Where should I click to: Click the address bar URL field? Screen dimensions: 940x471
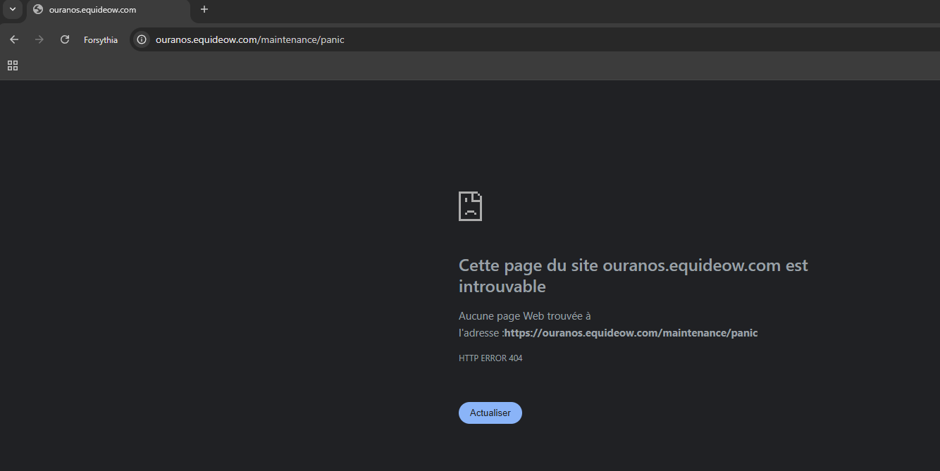click(x=536, y=39)
